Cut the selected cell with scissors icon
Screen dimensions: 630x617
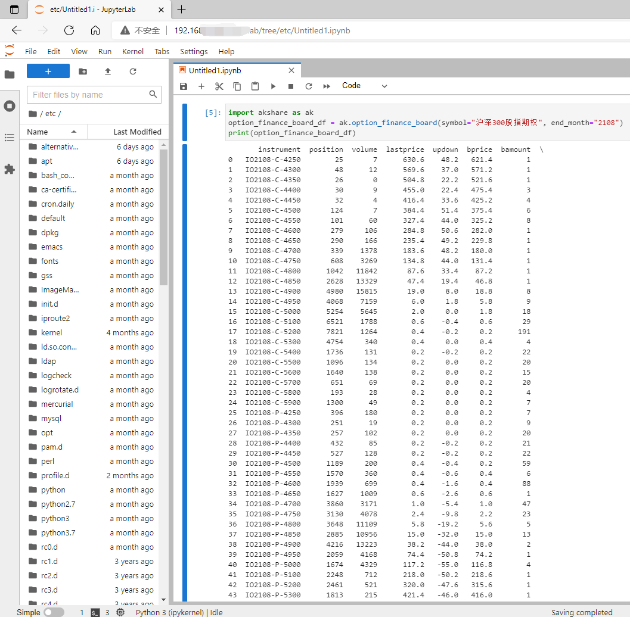point(219,86)
